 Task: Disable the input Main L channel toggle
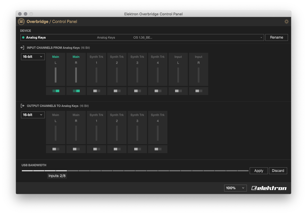(56, 91)
